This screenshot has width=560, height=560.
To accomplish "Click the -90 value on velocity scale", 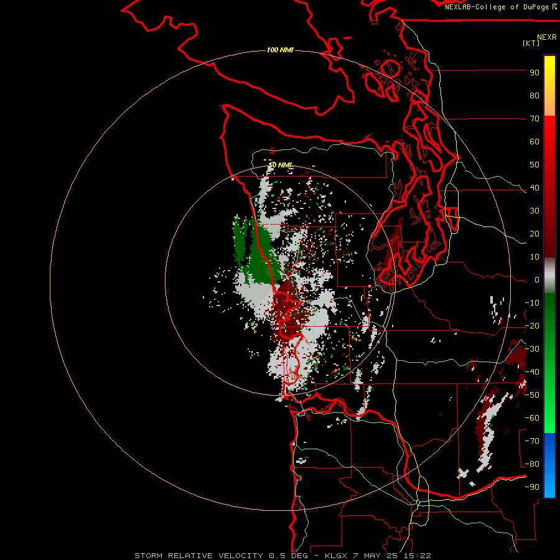I will 532,487.
